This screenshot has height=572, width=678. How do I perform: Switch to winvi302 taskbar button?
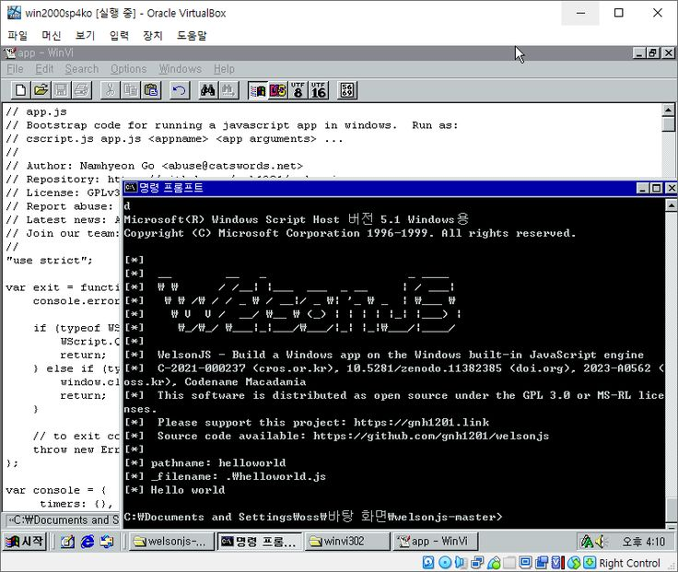346,542
